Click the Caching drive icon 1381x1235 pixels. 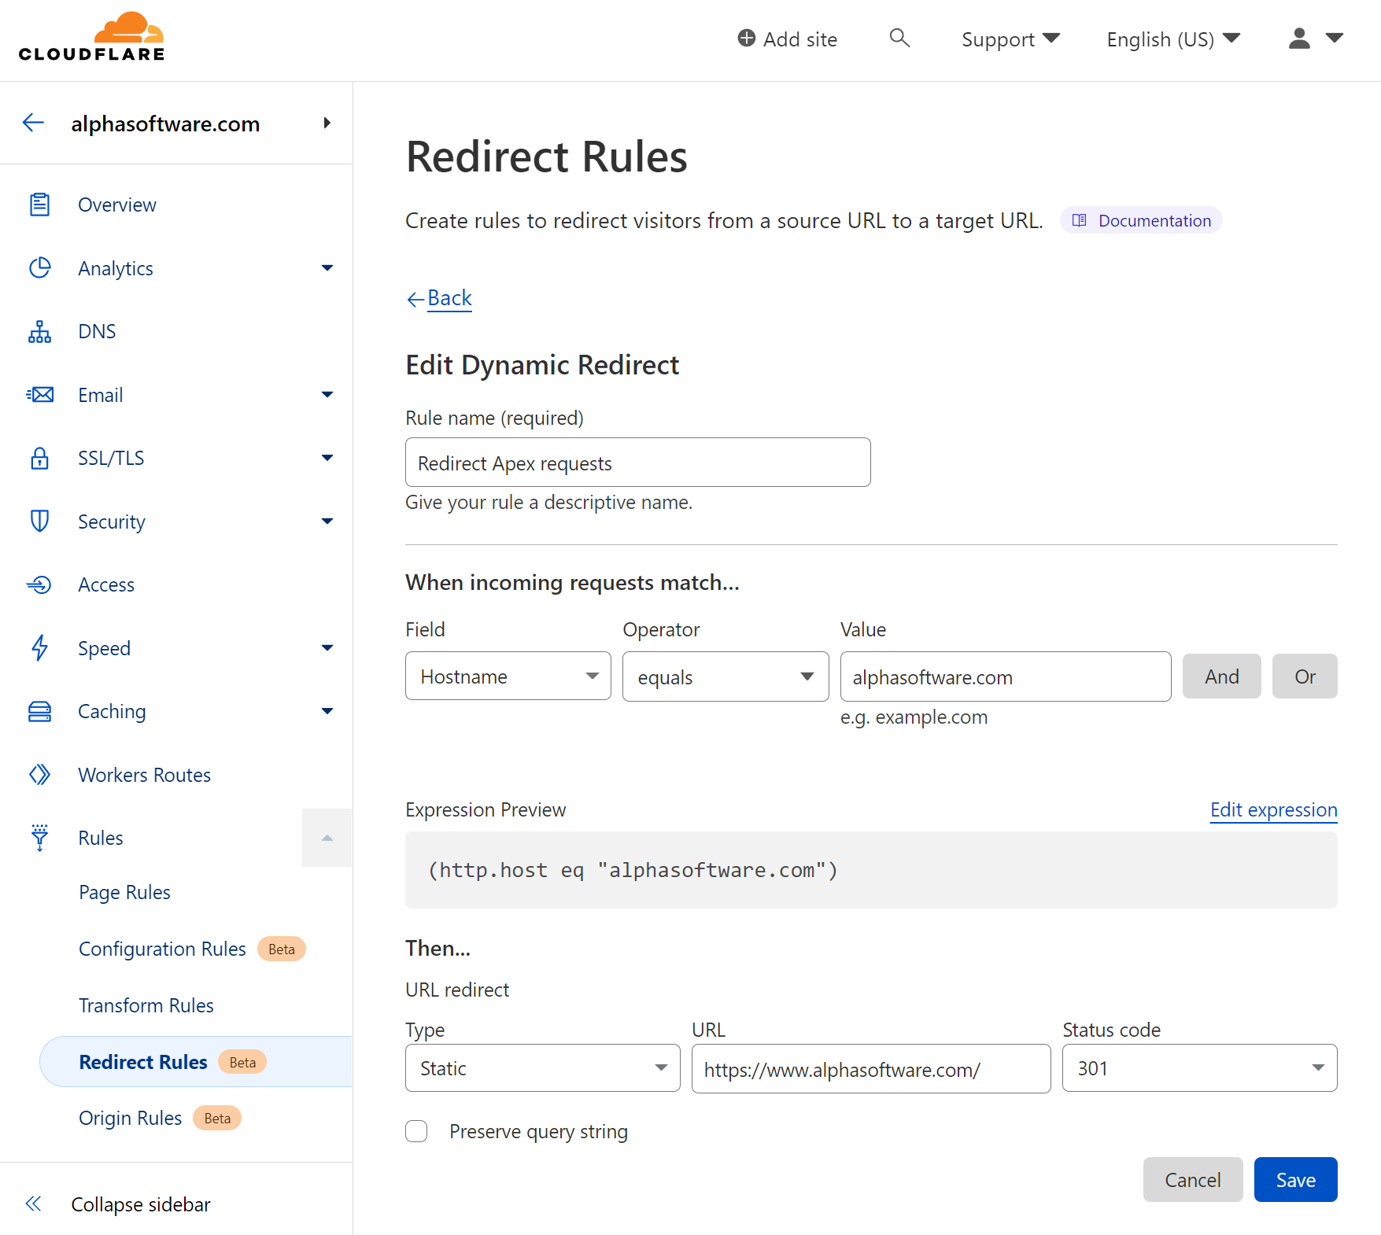[x=39, y=711]
